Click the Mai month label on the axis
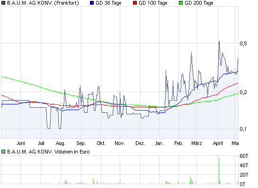Screen dimensions: 258x188 tap(235, 143)
